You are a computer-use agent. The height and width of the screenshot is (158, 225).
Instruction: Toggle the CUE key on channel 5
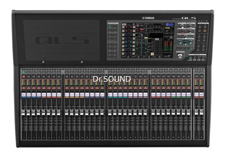44,76
